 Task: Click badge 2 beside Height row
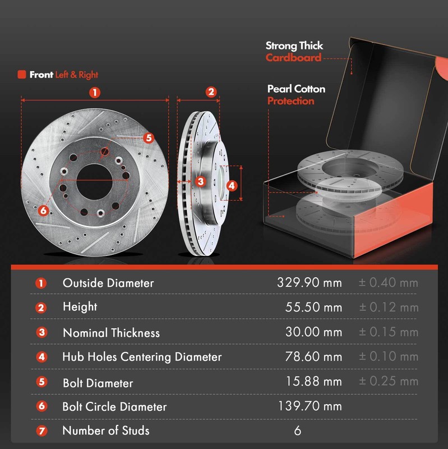pos(41,308)
